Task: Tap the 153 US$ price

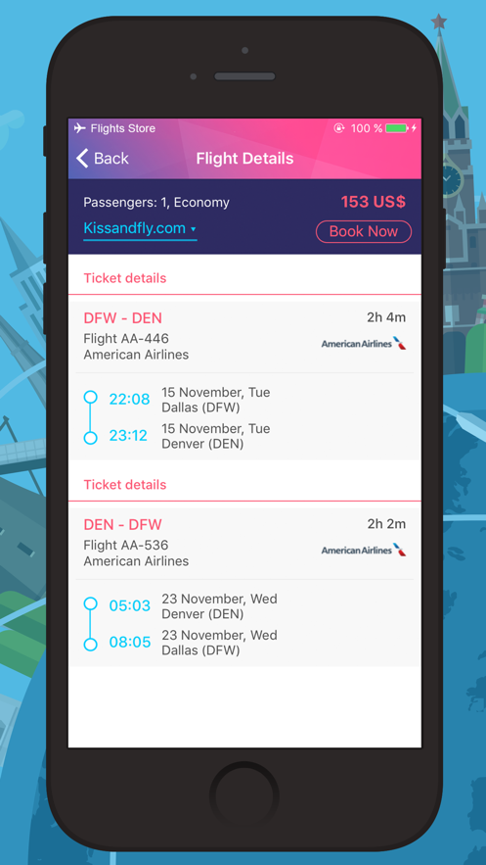Action: (x=374, y=202)
